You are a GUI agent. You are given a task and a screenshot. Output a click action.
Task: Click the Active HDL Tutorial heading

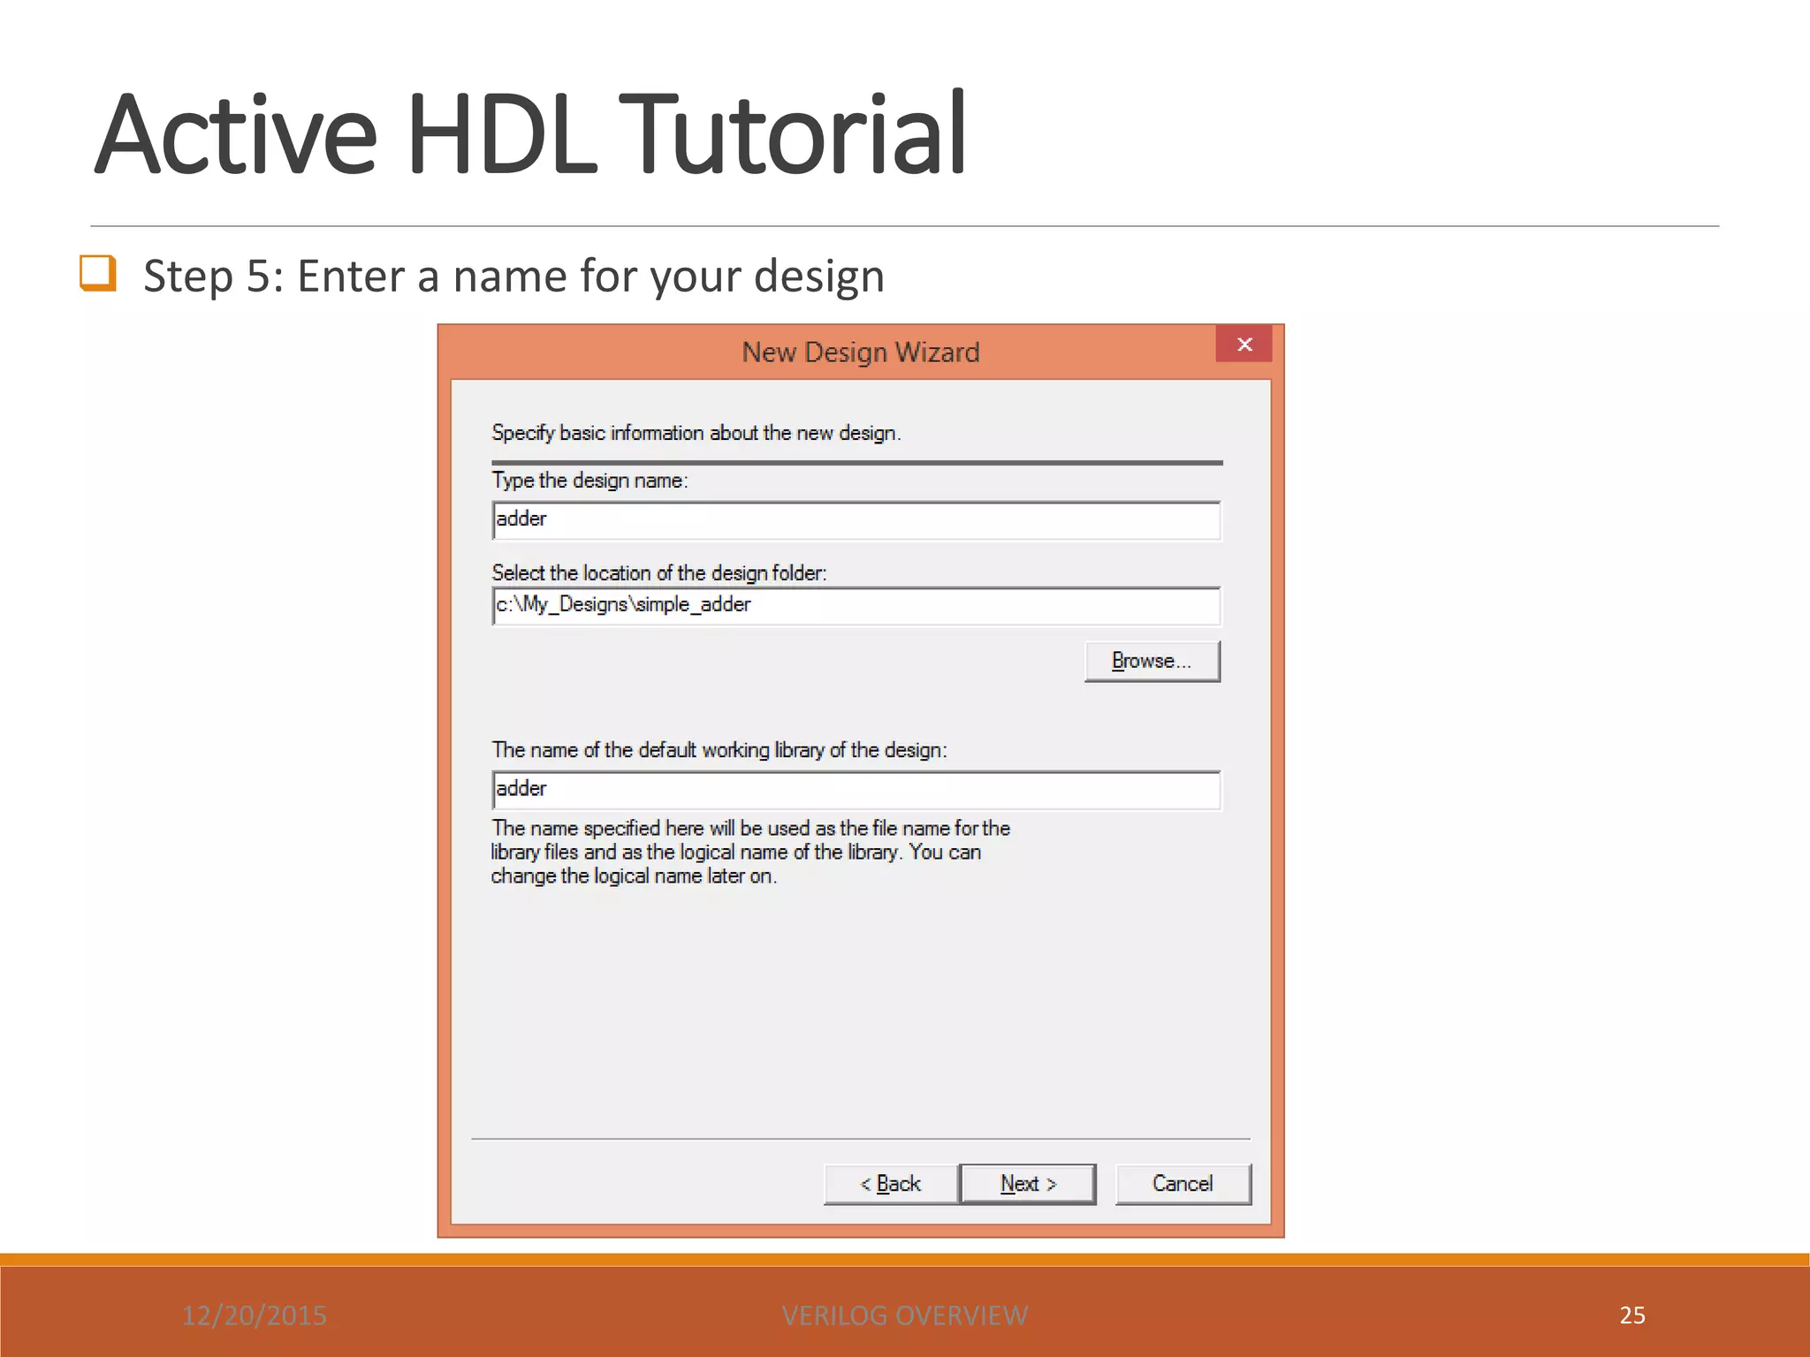pyautogui.click(x=530, y=133)
